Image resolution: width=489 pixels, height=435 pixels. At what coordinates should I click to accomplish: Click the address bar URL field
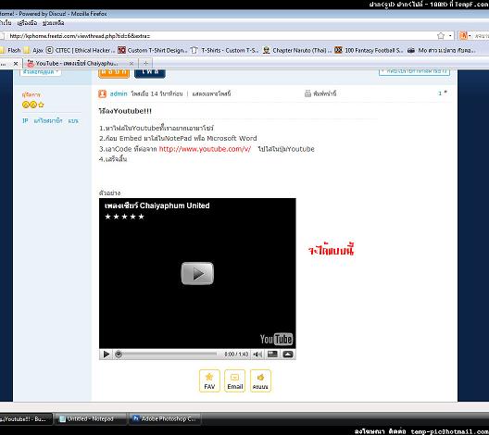(219, 36)
